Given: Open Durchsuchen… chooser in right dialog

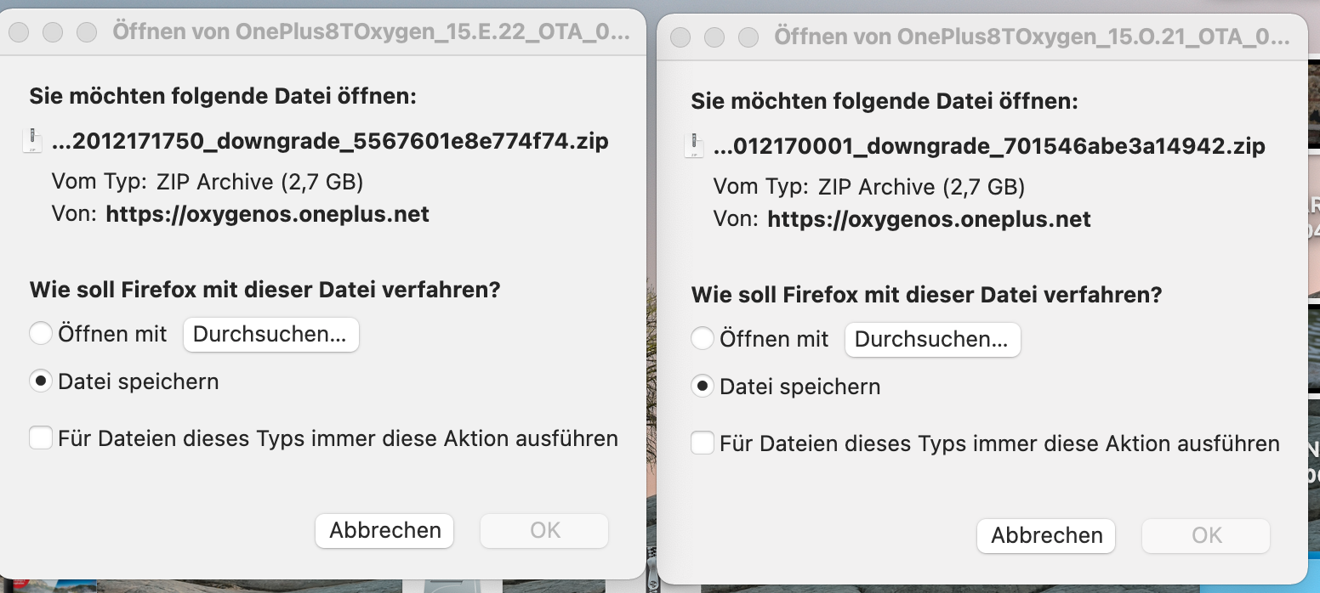Looking at the screenshot, I should tap(932, 340).
